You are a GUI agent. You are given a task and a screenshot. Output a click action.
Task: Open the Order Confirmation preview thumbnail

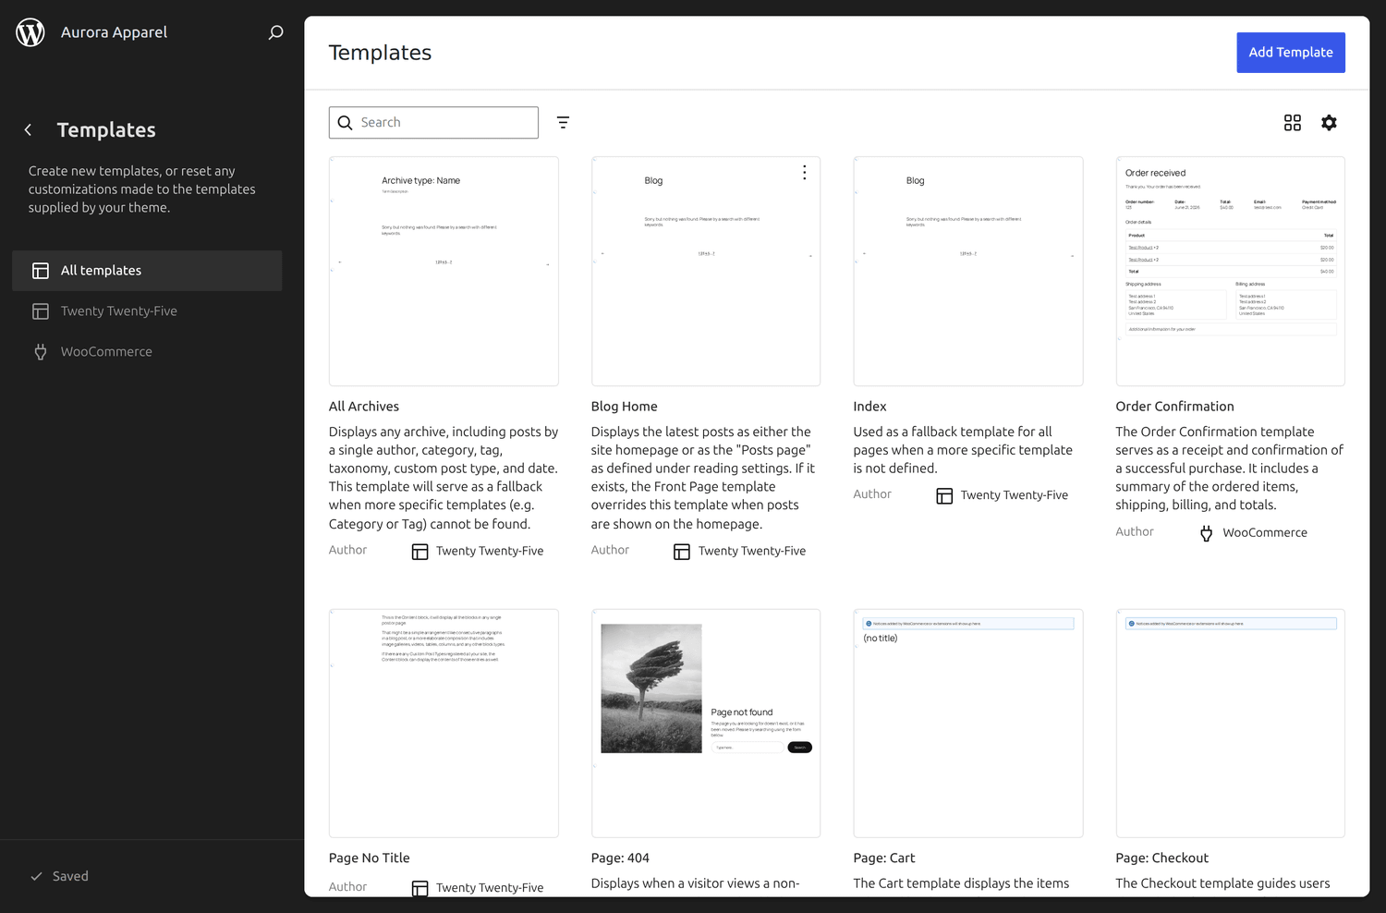pos(1230,272)
